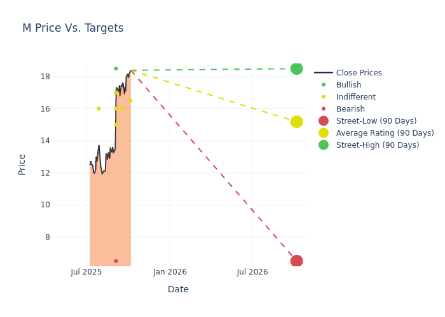Toggle Street-High (90 Days) legend entry
The height and width of the screenshot is (317, 445).
(377, 145)
